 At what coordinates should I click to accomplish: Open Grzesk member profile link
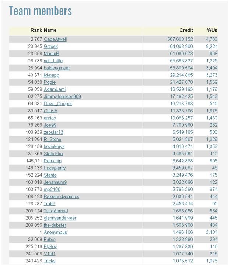[x=51, y=46]
